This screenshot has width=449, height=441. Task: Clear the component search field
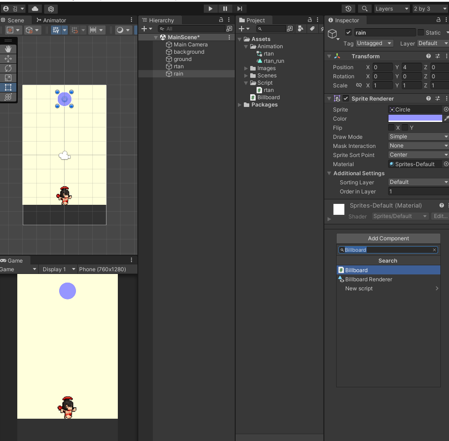(x=434, y=250)
